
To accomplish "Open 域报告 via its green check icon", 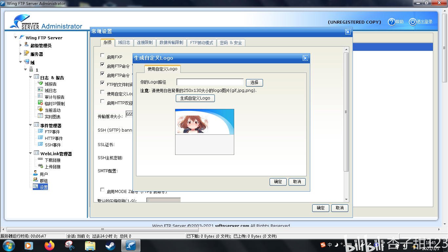I will (40, 83).
